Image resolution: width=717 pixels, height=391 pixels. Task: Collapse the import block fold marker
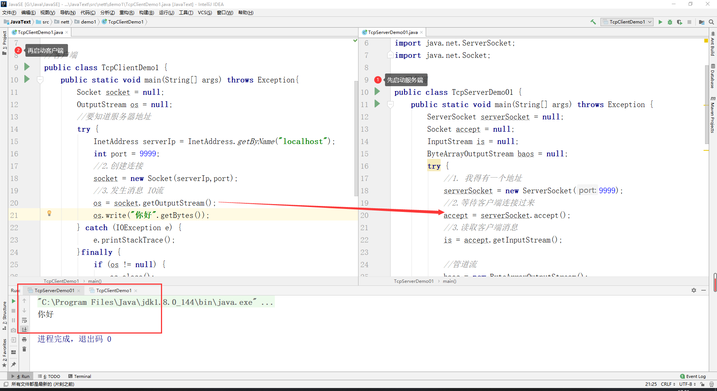click(391, 55)
